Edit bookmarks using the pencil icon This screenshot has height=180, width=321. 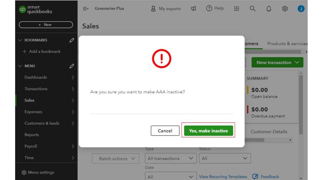(72, 40)
